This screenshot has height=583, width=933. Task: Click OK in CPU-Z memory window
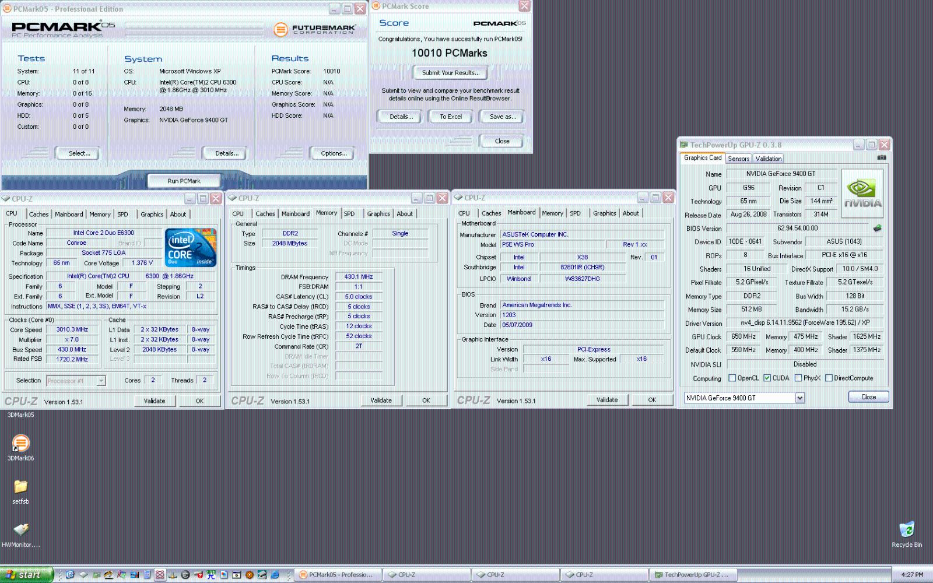pos(426,400)
